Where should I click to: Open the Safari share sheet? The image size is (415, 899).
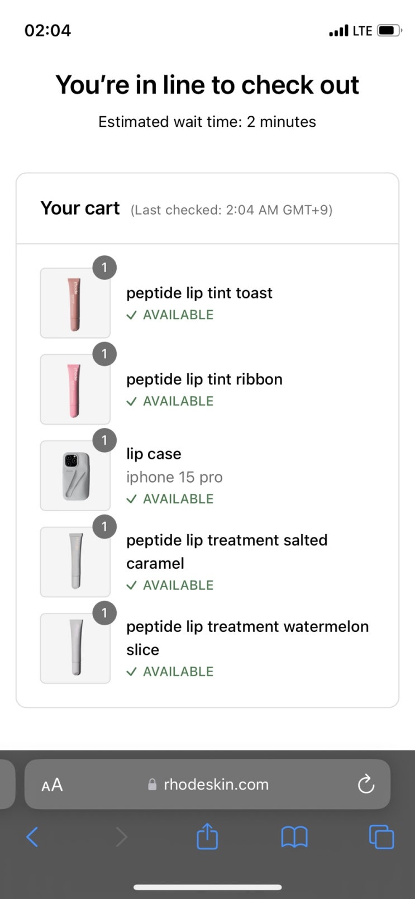coord(207,836)
